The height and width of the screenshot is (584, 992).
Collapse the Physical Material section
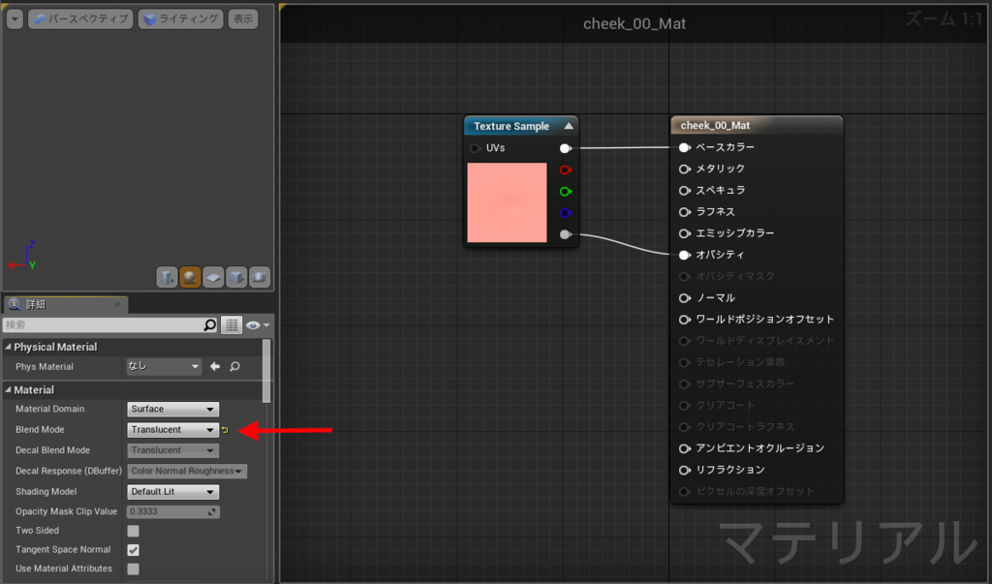[x=8, y=347]
